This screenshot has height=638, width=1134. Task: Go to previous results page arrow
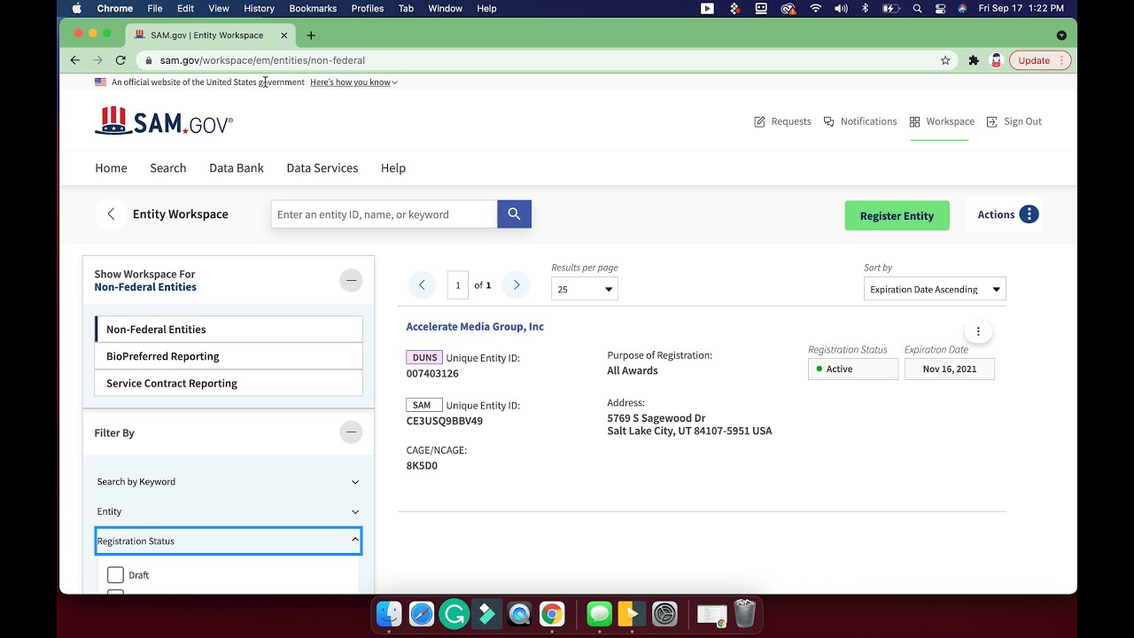pyautogui.click(x=423, y=285)
